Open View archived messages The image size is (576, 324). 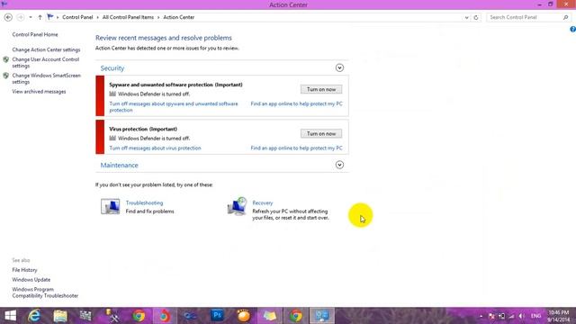tap(39, 92)
